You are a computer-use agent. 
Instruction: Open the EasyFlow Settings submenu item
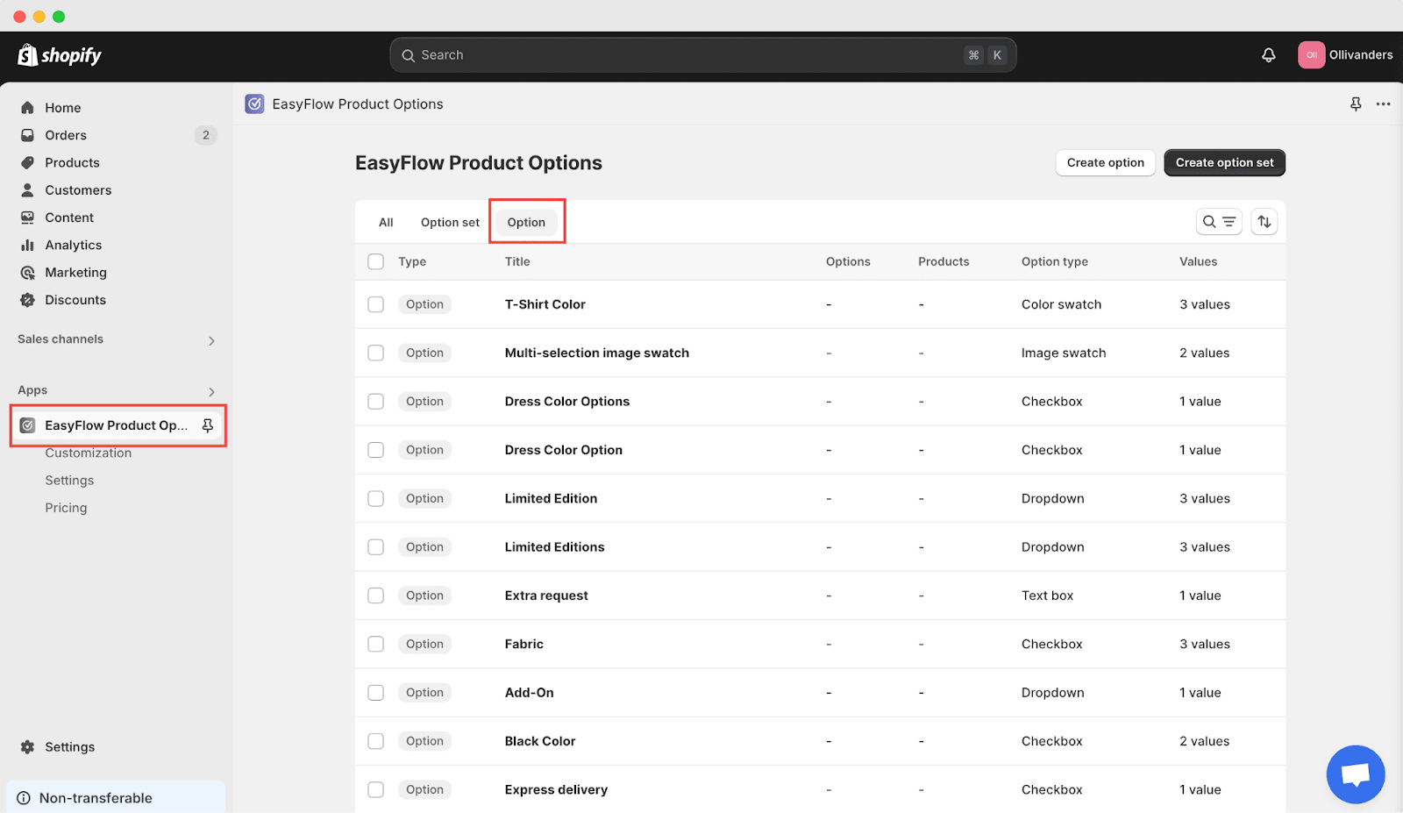(69, 481)
